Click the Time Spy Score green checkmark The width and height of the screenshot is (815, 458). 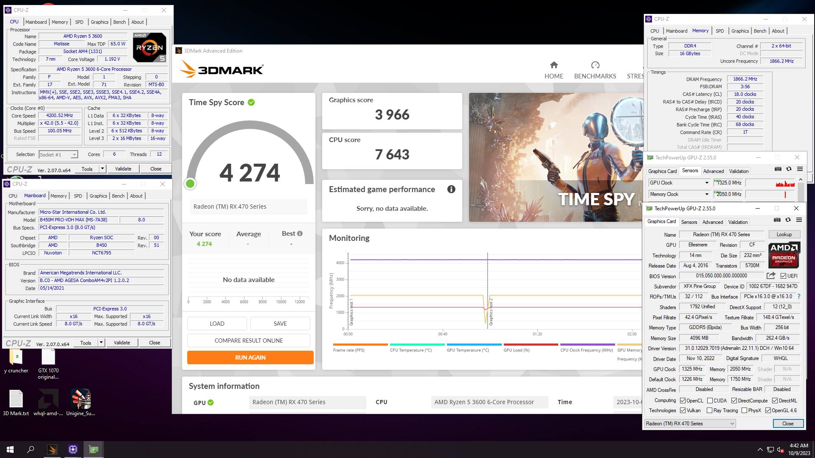[251, 102]
